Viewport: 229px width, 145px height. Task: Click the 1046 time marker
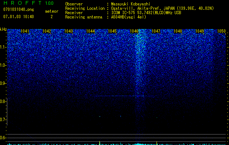134,31
